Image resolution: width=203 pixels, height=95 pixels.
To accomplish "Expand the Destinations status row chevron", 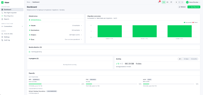I will pyautogui.click(x=81, y=30).
